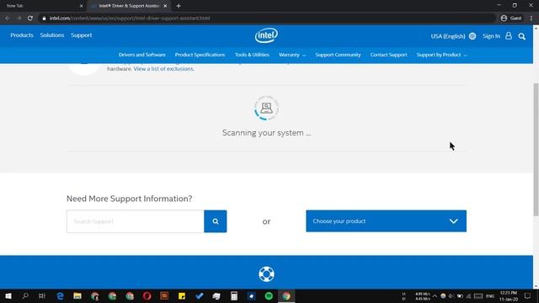Open Chrome three-dot menu
The image size is (539, 303).
pos(531,19)
